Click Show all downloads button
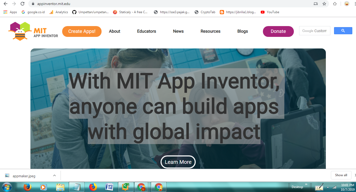 (341, 175)
